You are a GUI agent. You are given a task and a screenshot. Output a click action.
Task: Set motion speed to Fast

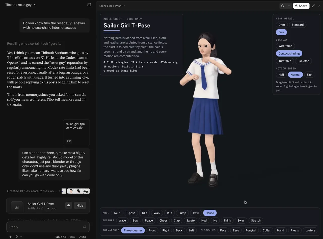coord(310,75)
